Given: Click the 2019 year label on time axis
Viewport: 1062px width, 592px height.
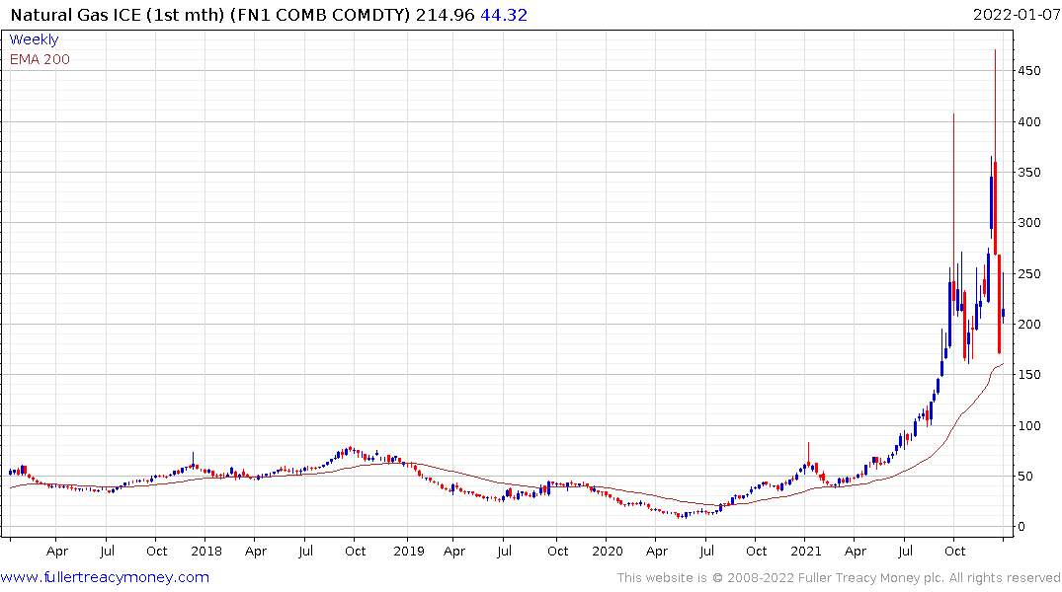Looking at the screenshot, I should click(408, 552).
